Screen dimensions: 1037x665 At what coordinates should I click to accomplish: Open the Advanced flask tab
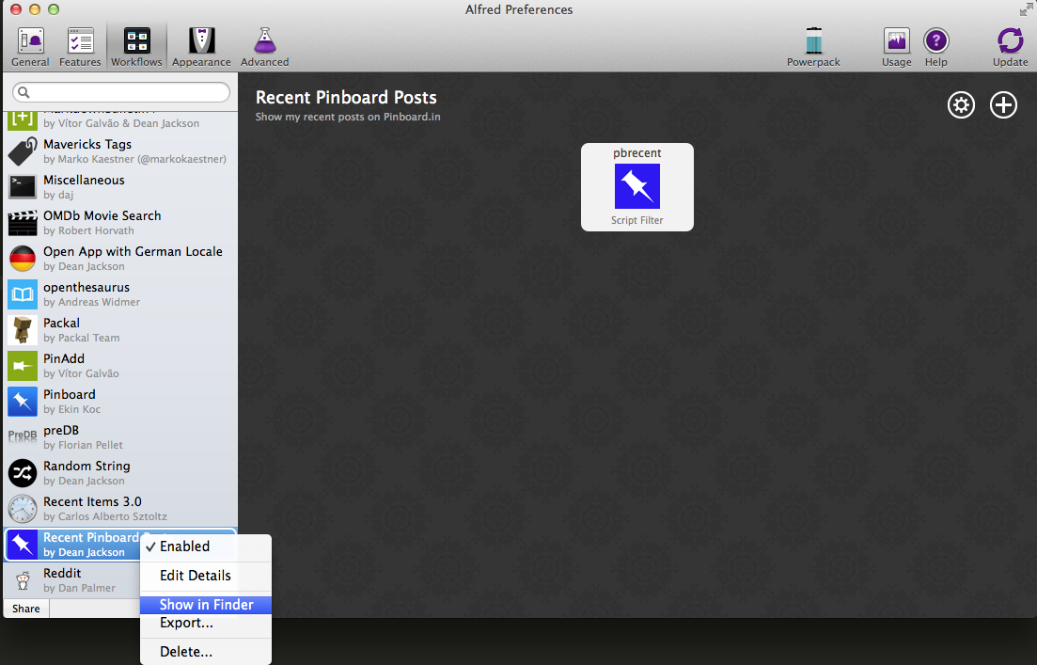tap(264, 47)
